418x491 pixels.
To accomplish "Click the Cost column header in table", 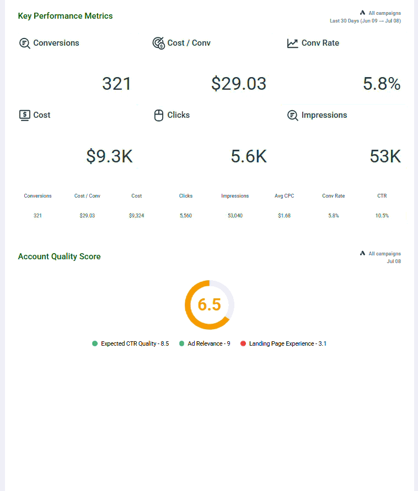I will coord(137,196).
